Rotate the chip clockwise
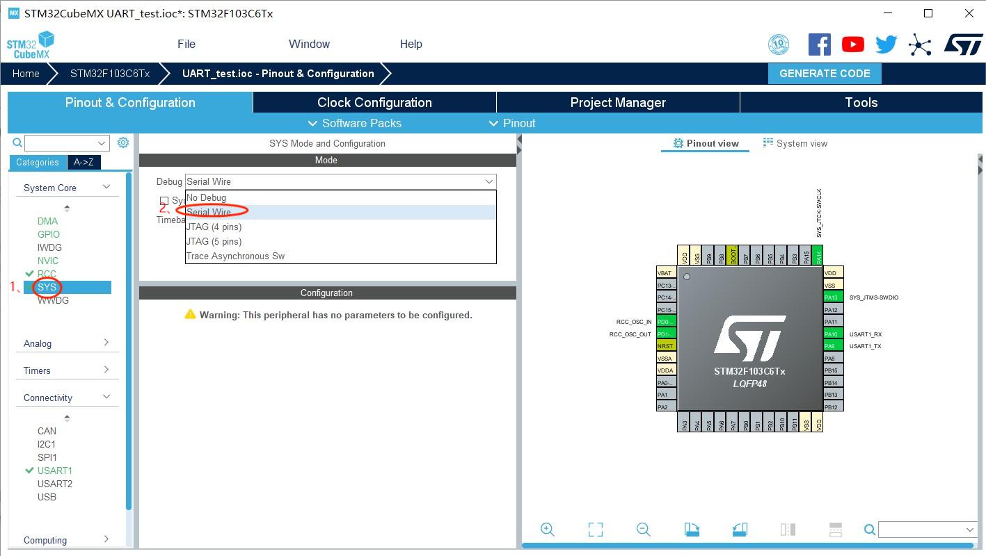The image size is (986, 556). coord(692,530)
